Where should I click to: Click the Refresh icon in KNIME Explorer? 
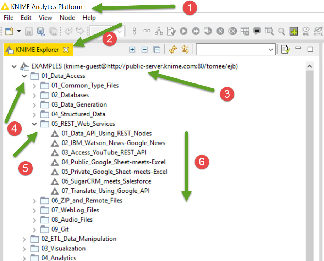tap(173, 50)
